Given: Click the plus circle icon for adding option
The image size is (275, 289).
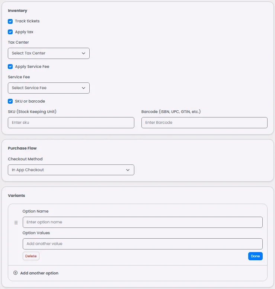Looking at the screenshot, I should tap(15, 273).
